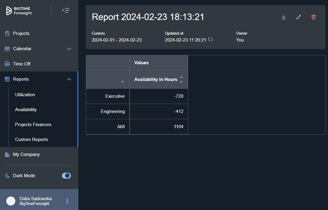The width and height of the screenshot is (328, 210).
Task: Download the report using the download icon
Action: 284,17
